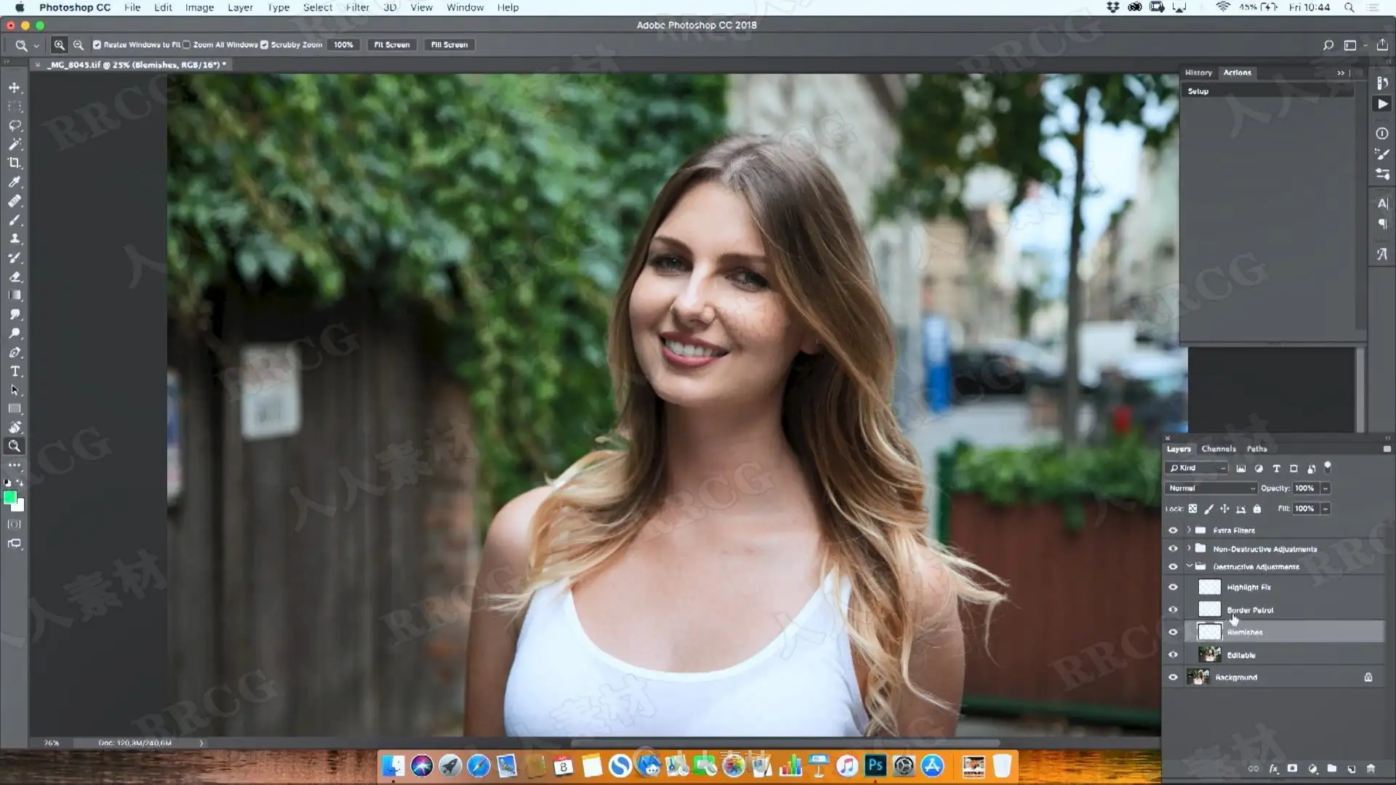Select the Clone Stamp tool
Image resolution: width=1396 pixels, height=785 pixels.
(15, 238)
